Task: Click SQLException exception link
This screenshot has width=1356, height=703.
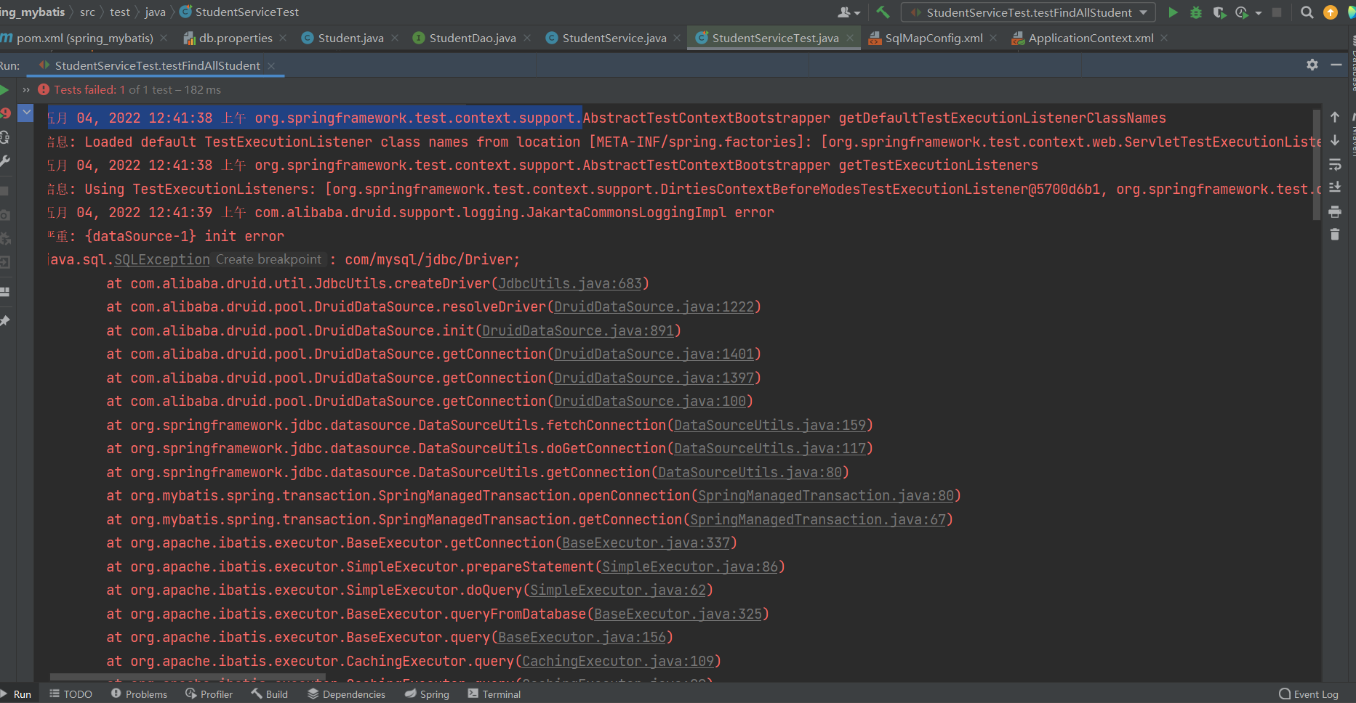Action: [x=161, y=259]
